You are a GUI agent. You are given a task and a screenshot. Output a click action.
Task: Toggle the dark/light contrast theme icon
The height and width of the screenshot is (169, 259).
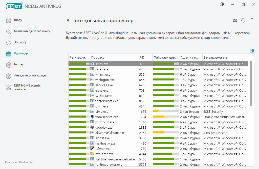[x=222, y=5]
